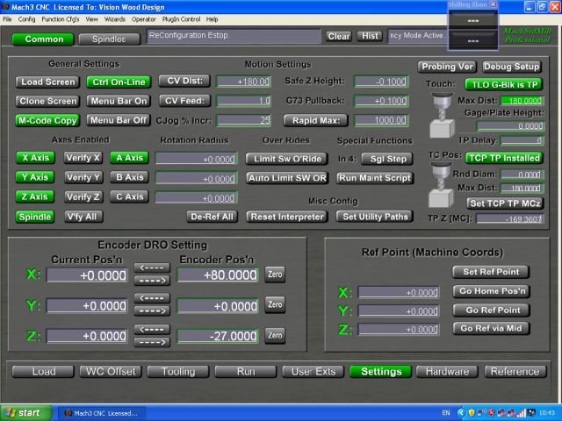
Task: Toggle Ctrl On-Line
Action: (x=119, y=82)
